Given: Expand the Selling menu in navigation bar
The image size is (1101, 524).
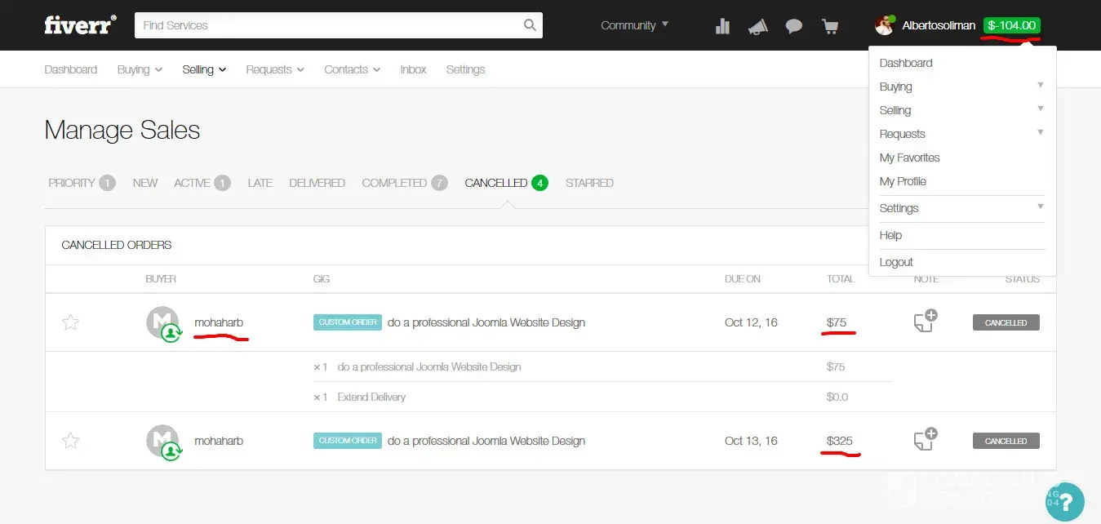Looking at the screenshot, I should [x=204, y=69].
